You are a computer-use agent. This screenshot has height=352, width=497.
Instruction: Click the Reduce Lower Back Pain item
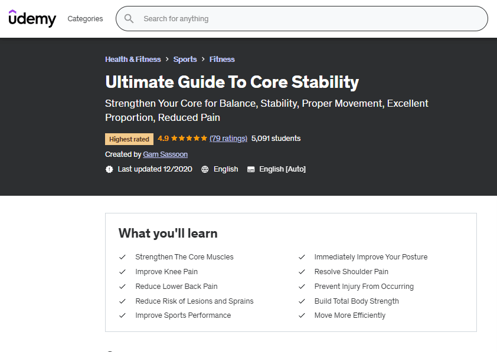coord(176,287)
